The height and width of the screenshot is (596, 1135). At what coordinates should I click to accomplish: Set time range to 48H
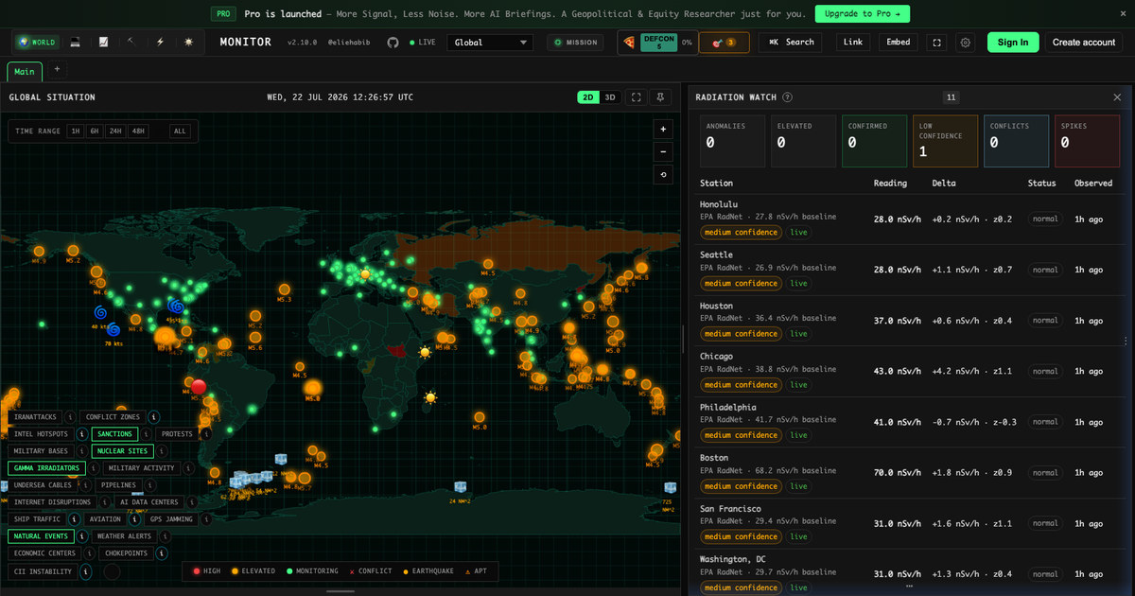[x=139, y=131]
